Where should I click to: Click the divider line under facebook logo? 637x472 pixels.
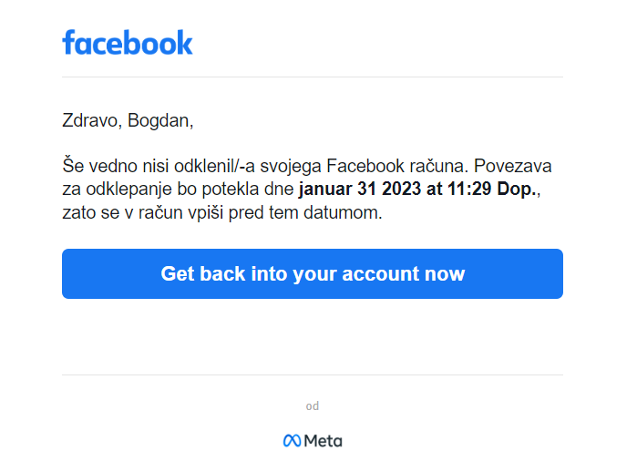313,77
